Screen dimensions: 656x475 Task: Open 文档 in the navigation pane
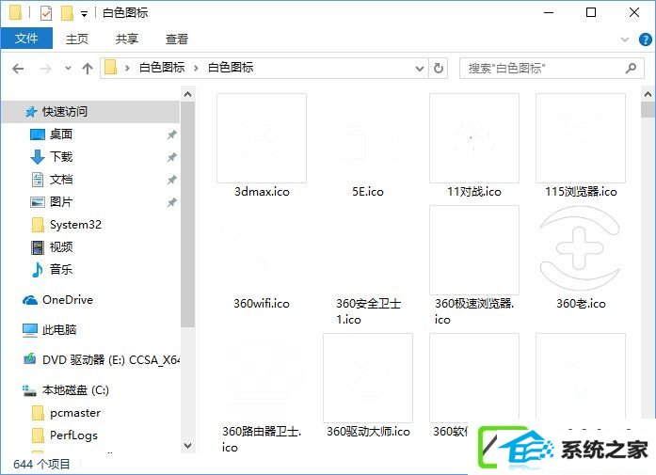(x=61, y=180)
